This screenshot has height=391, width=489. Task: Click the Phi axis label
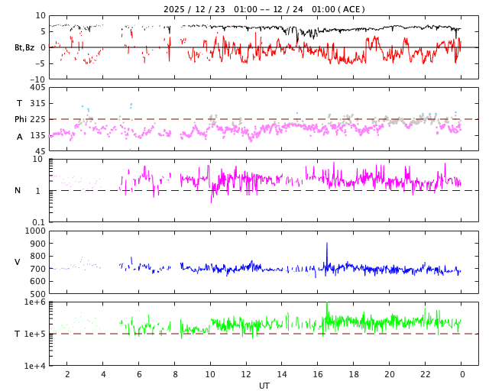click(21, 119)
